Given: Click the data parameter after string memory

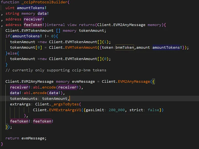Looking at the screenshot, I should 42,13.
